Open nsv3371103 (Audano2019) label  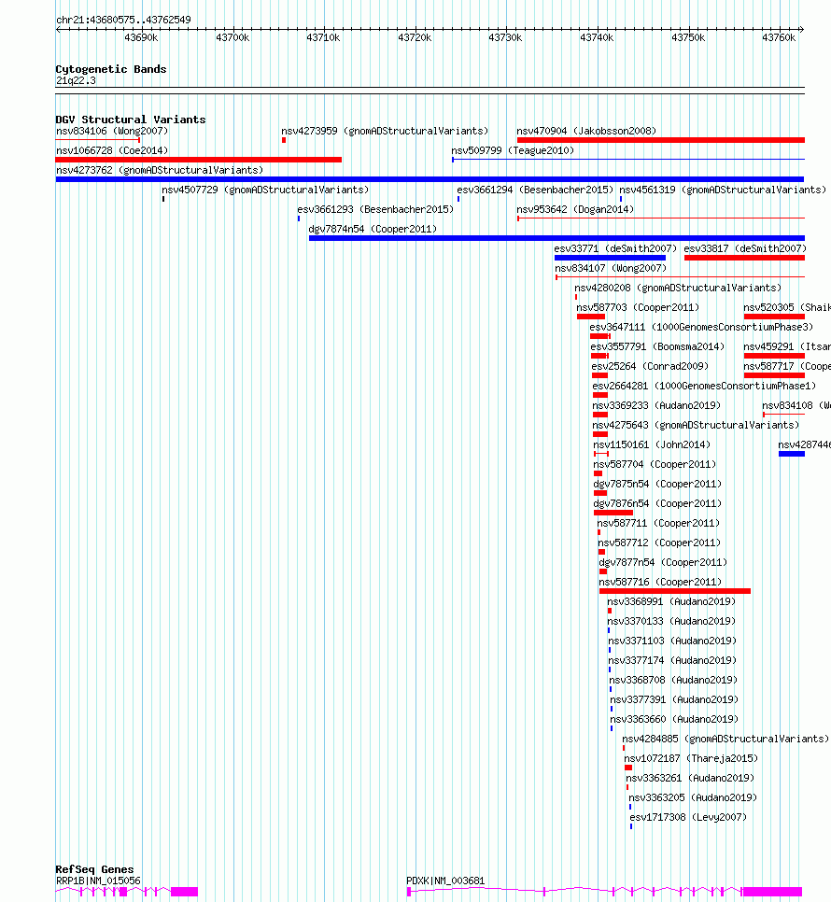point(672,641)
